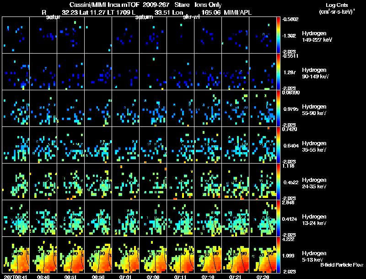Click the 'Hydrogen 149-227 keV' row label
Viewport: 366px width, 279px height.
point(317,37)
